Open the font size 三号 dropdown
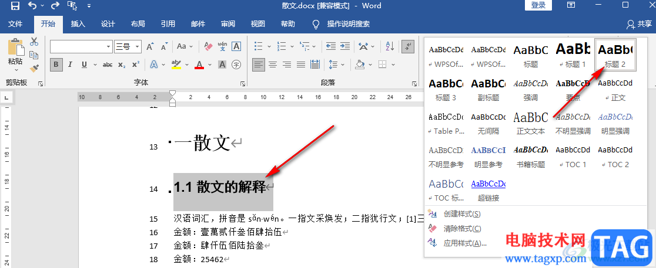Viewport: 656px width, 268px height. coord(138,47)
